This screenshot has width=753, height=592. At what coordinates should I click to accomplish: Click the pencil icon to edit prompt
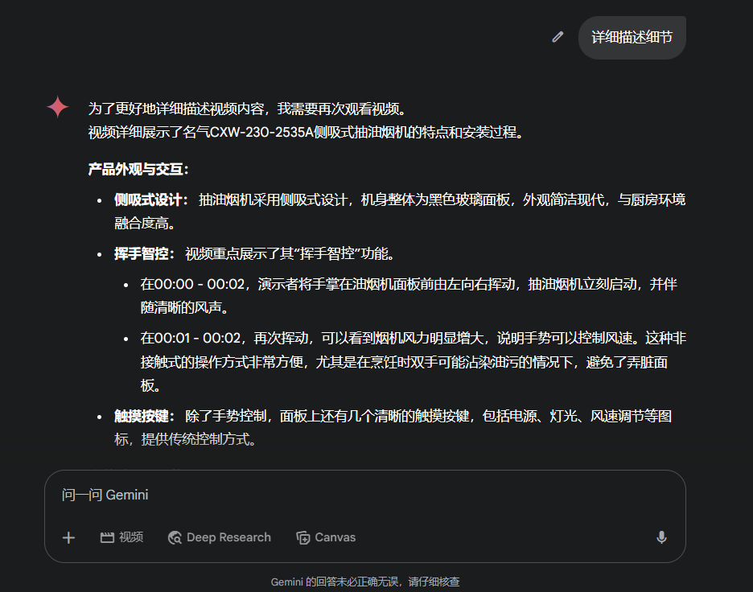click(558, 37)
